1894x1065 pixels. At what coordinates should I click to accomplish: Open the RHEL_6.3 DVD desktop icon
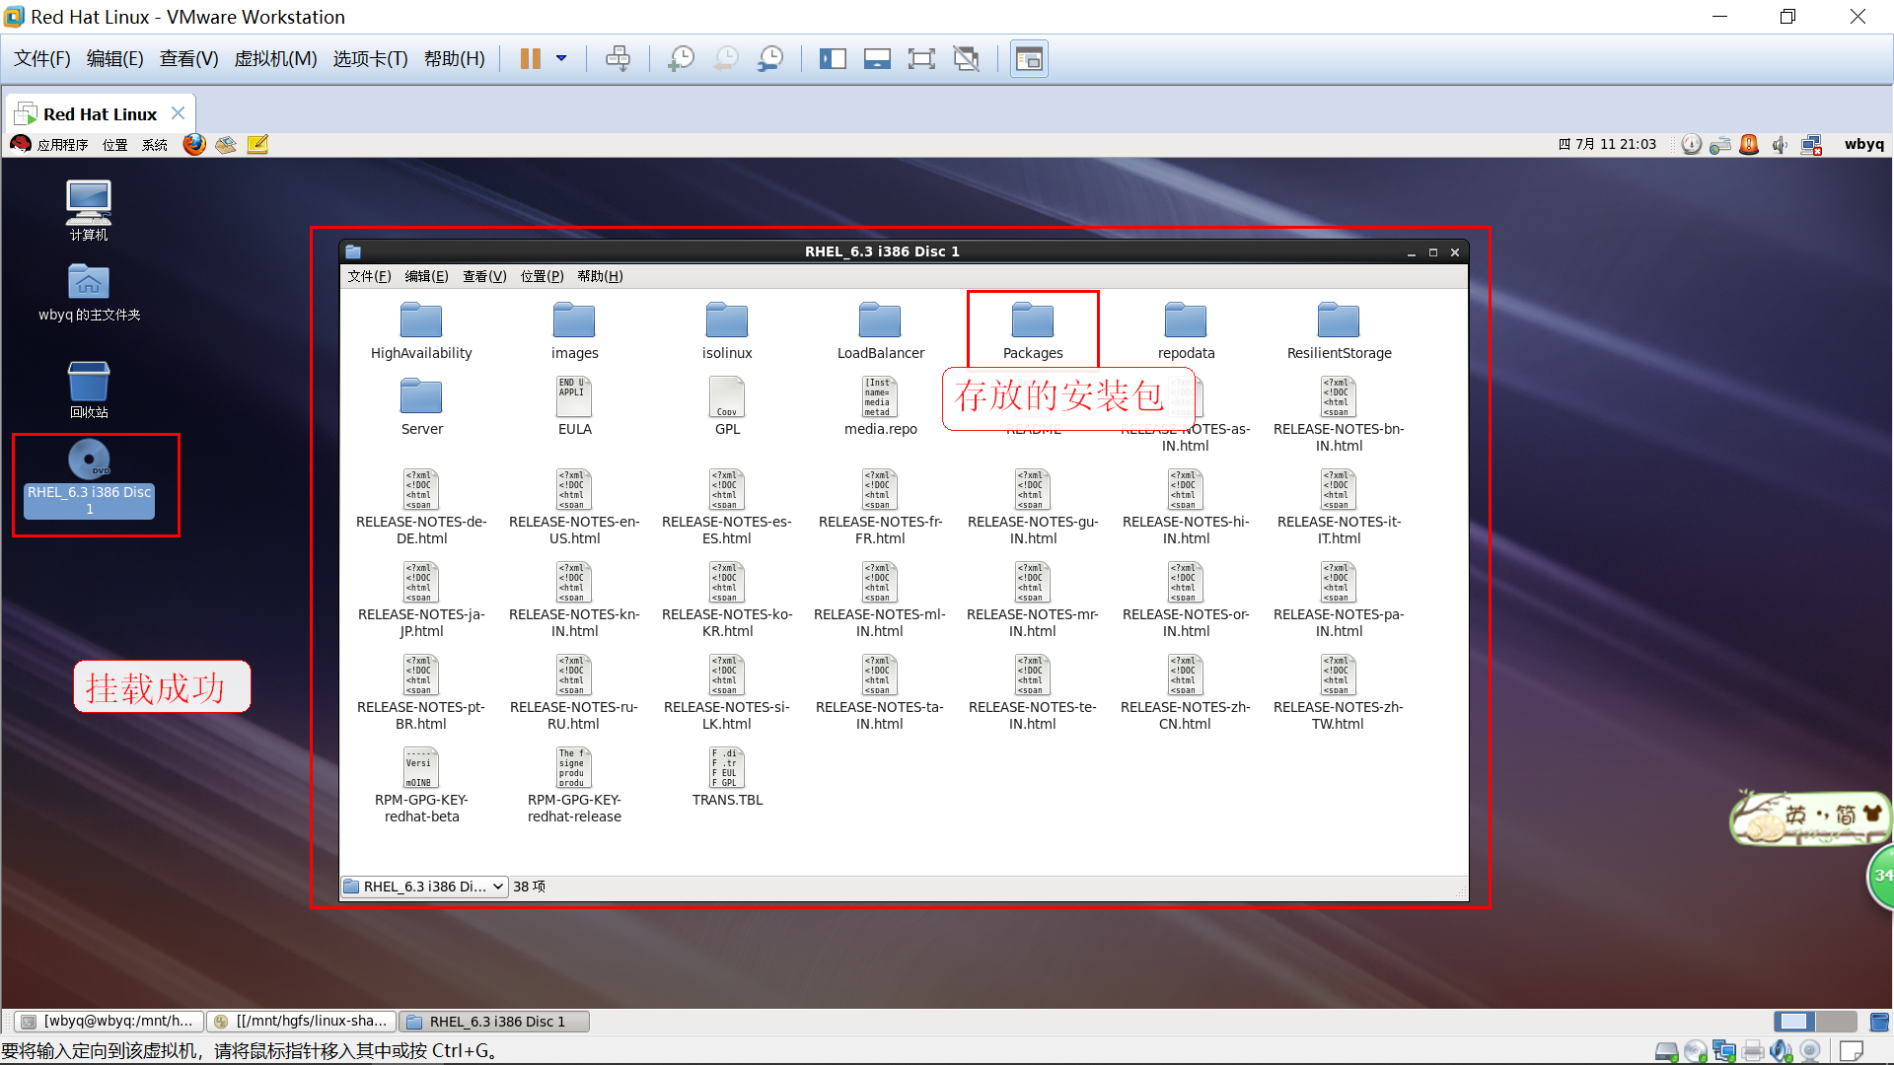pos(89,461)
